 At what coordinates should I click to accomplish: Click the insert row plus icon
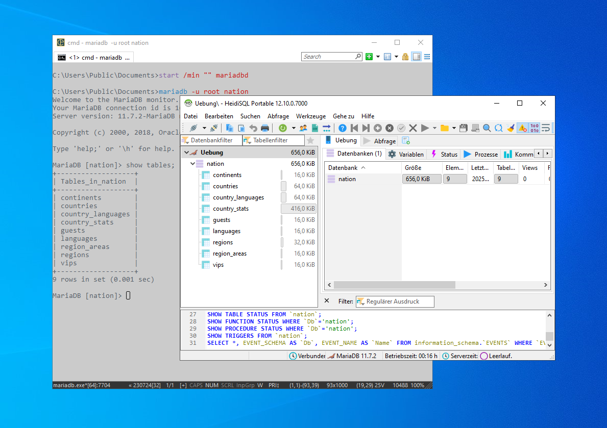[378, 128]
